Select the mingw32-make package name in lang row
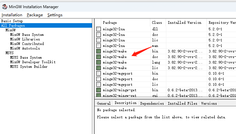 [x=115, y=62]
